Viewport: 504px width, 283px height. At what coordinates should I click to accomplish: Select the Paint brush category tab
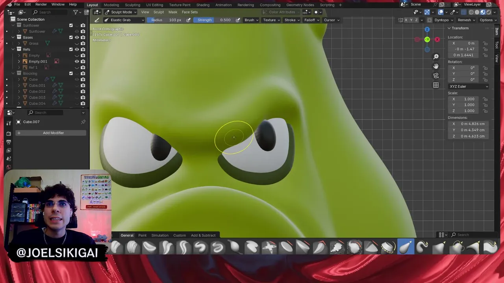(142, 235)
